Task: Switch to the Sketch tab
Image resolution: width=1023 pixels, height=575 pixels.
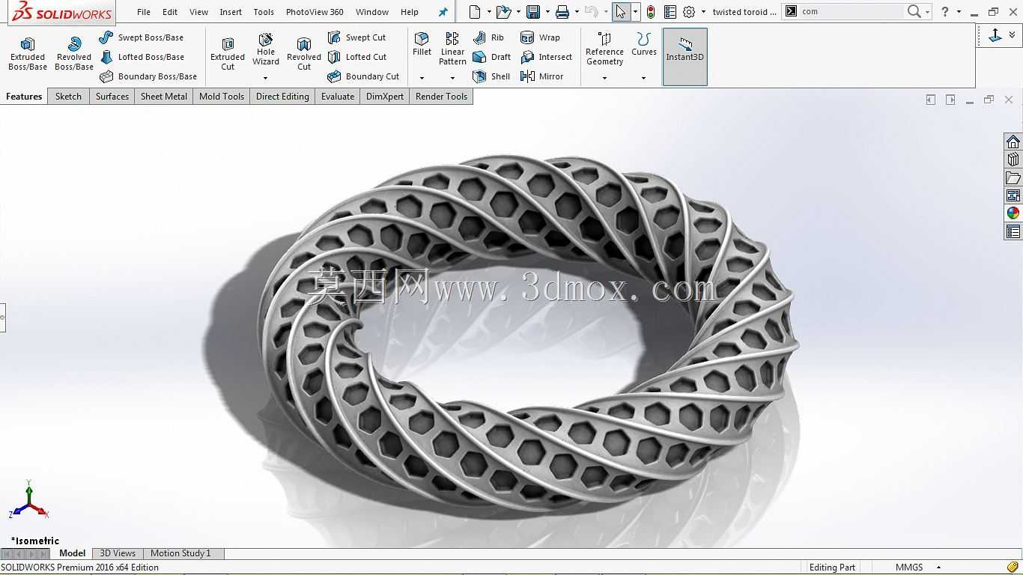Action: pos(68,97)
